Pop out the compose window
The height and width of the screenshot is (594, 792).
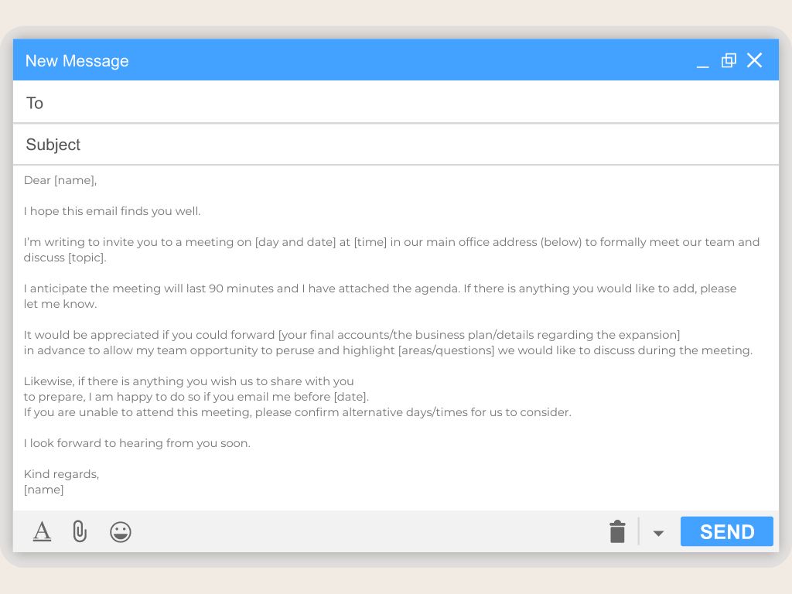729,60
